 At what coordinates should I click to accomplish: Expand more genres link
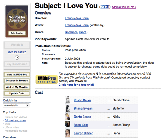click(84, 32)
